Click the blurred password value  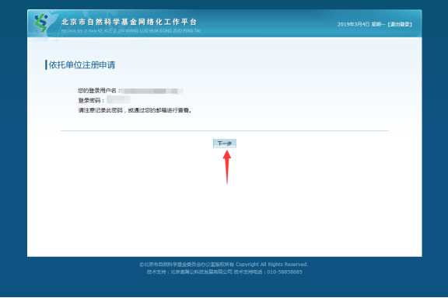[x=118, y=99]
